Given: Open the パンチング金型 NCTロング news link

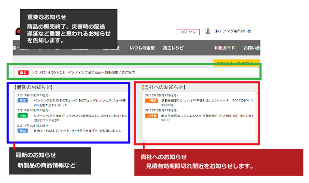Looking at the screenshot, I should coord(80,103).
